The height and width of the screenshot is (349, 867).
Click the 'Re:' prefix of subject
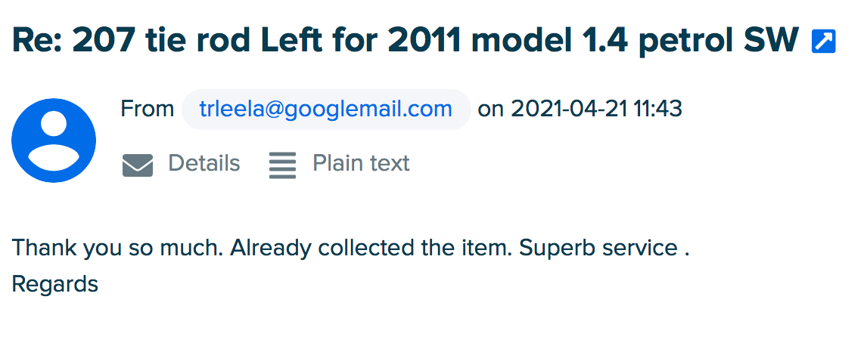pos(37,40)
